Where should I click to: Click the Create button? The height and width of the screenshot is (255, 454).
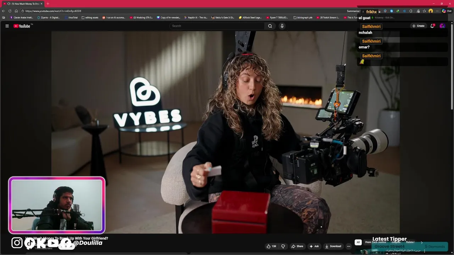coord(418,26)
